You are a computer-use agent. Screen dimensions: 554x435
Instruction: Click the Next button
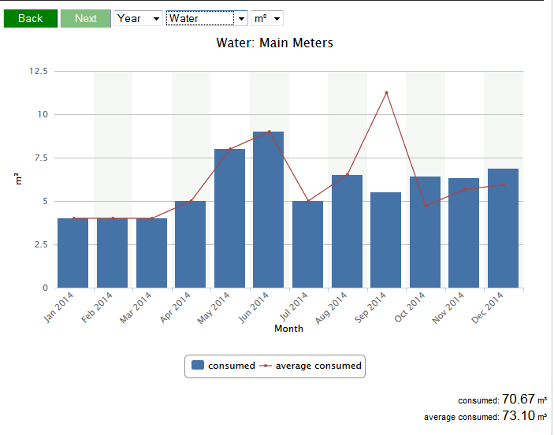point(86,18)
